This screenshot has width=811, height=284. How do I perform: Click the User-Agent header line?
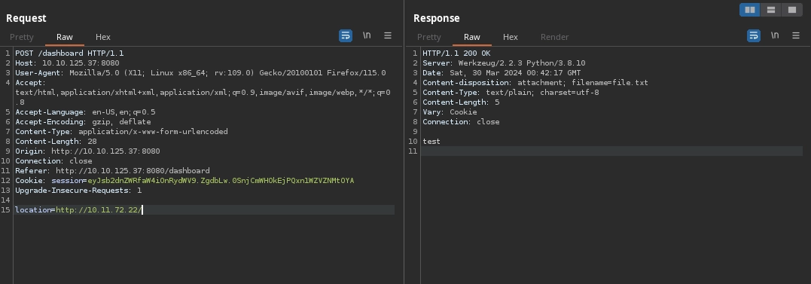[x=200, y=73]
